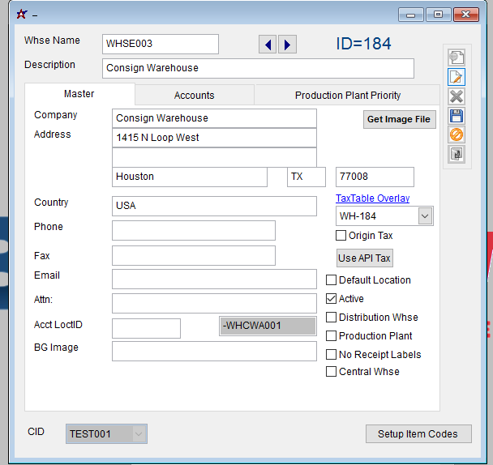Image resolution: width=493 pixels, height=465 pixels.
Task: Click the gray X delete icon
Action: (x=457, y=96)
